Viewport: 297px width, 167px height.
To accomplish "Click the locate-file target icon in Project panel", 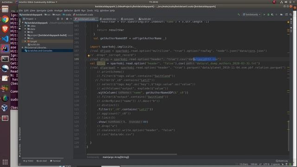I will (x=58, y=19).
